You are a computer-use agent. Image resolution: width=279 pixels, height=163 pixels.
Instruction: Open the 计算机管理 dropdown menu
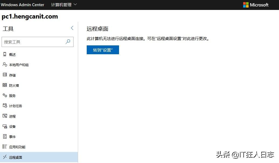tap(64, 5)
